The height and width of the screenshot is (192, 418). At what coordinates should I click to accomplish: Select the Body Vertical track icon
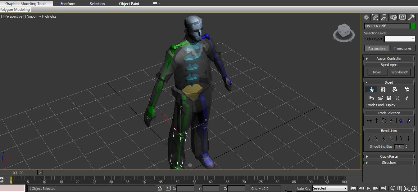(377, 120)
